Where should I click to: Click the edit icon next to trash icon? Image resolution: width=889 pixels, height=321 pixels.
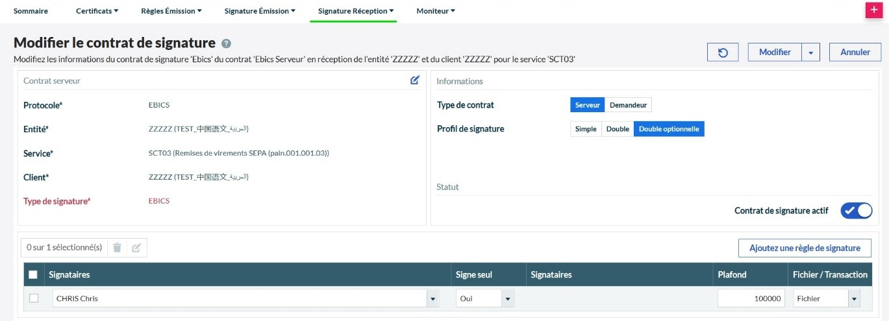pyautogui.click(x=136, y=247)
